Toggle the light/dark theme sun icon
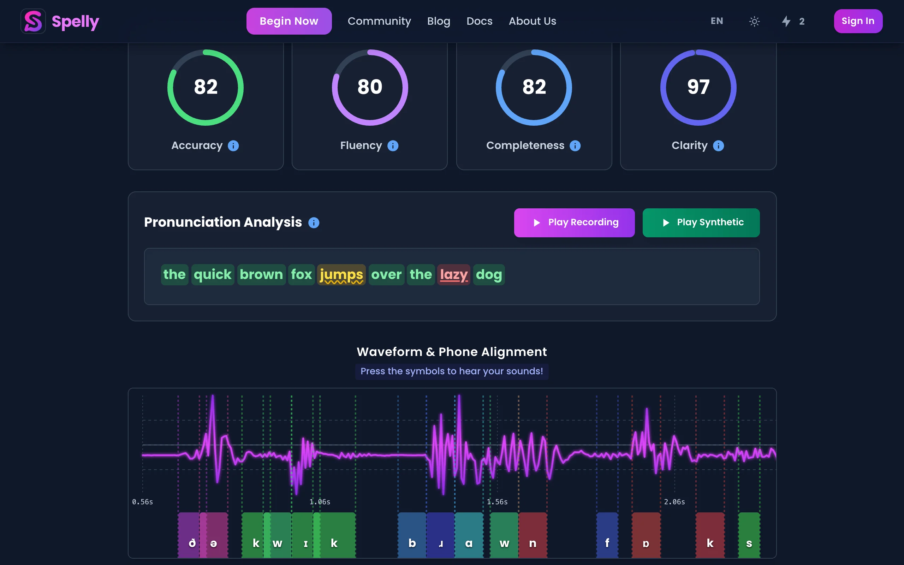 (754, 21)
